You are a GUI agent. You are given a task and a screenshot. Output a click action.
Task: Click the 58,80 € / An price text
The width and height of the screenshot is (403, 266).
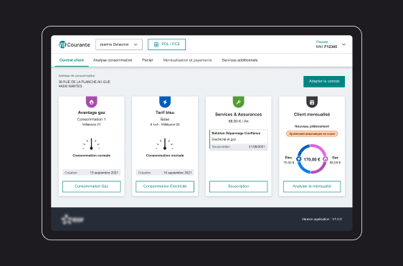(x=239, y=121)
